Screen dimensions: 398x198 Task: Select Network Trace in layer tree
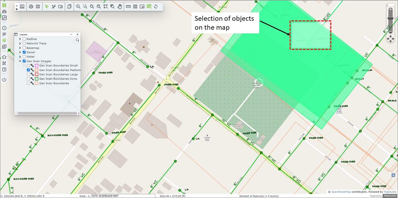36,44
